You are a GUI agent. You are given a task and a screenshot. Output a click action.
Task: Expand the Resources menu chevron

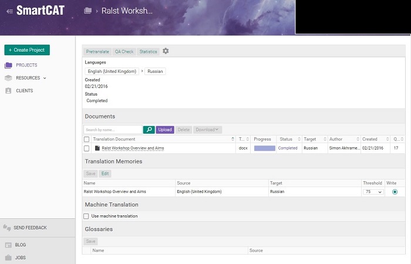click(45, 78)
